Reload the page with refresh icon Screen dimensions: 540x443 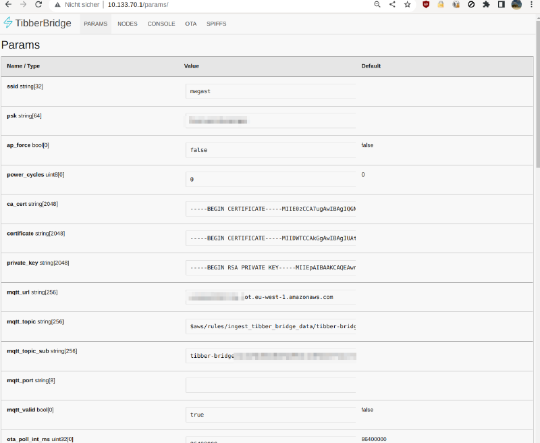(38, 4)
